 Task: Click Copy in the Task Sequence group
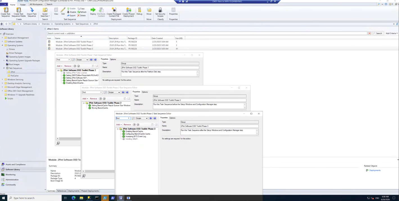click(x=81, y=9)
